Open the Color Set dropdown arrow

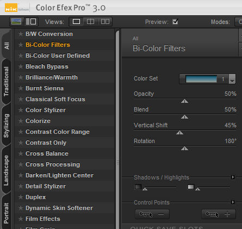pyautogui.click(x=232, y=79)
